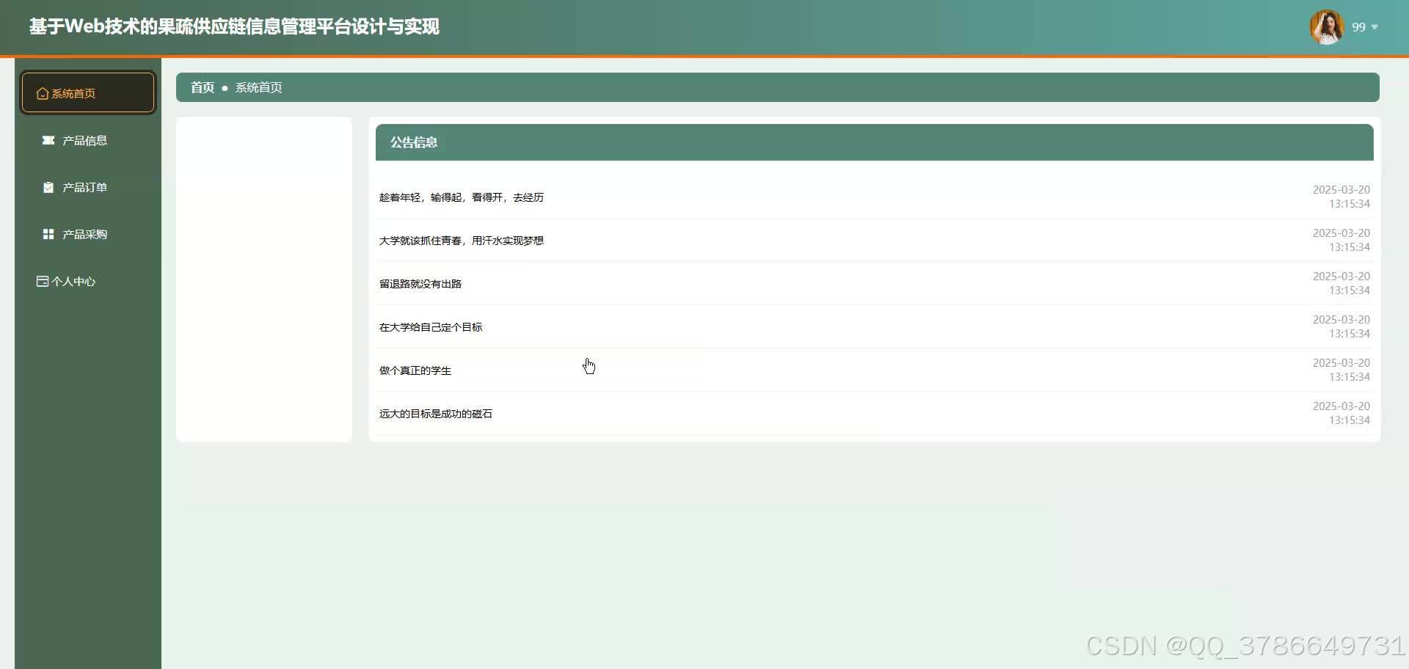The width and height of the screenshot is (1409, 669).
Task: Click the user avatar photo
Action: (x=1326, y=26)
